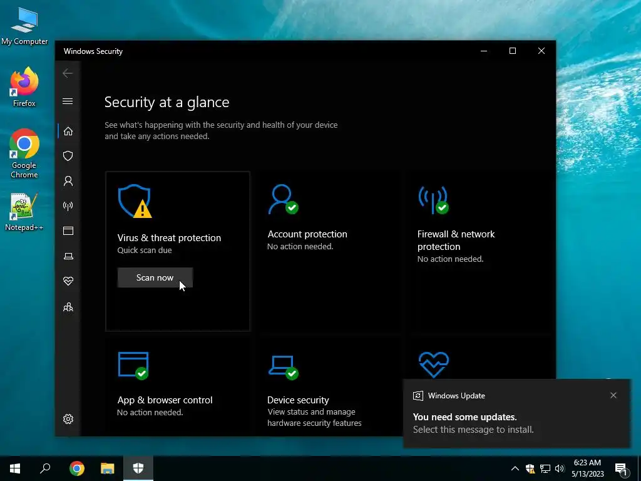
Task: Dismiss the Windows Update notification
Action: 613,395
